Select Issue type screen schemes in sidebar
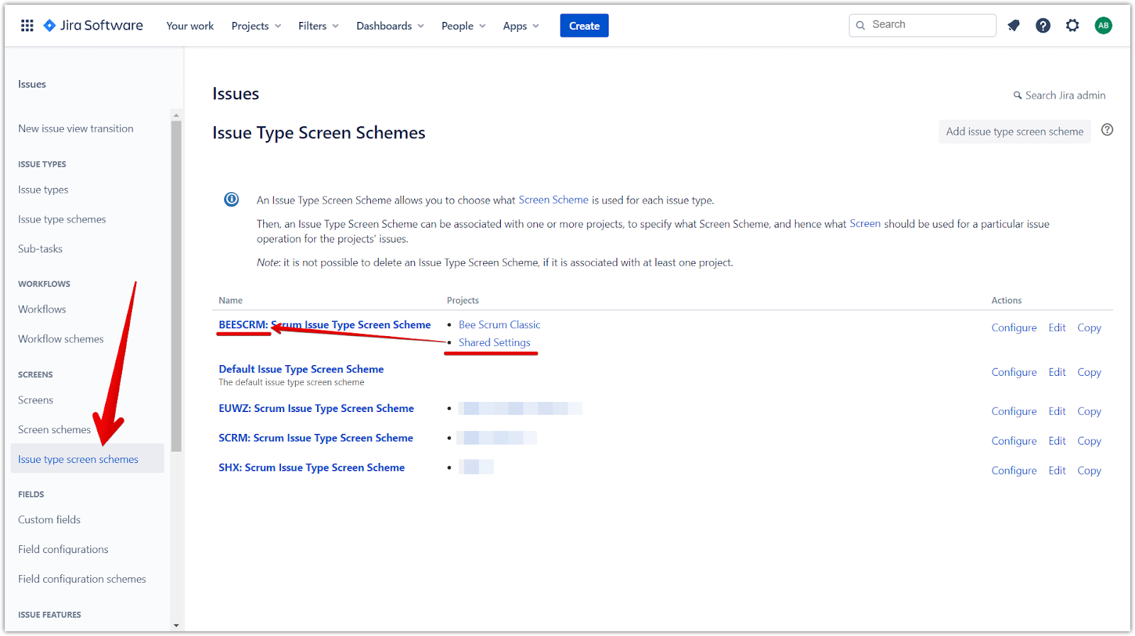This screenshot has height=636, width=1135. click(x=87, y=459)
